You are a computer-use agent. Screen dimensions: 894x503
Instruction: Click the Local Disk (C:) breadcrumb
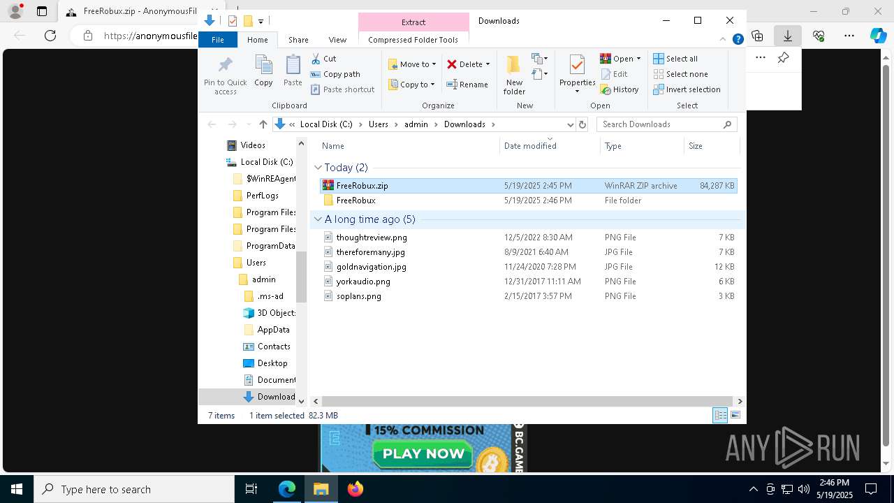point(326,124)
